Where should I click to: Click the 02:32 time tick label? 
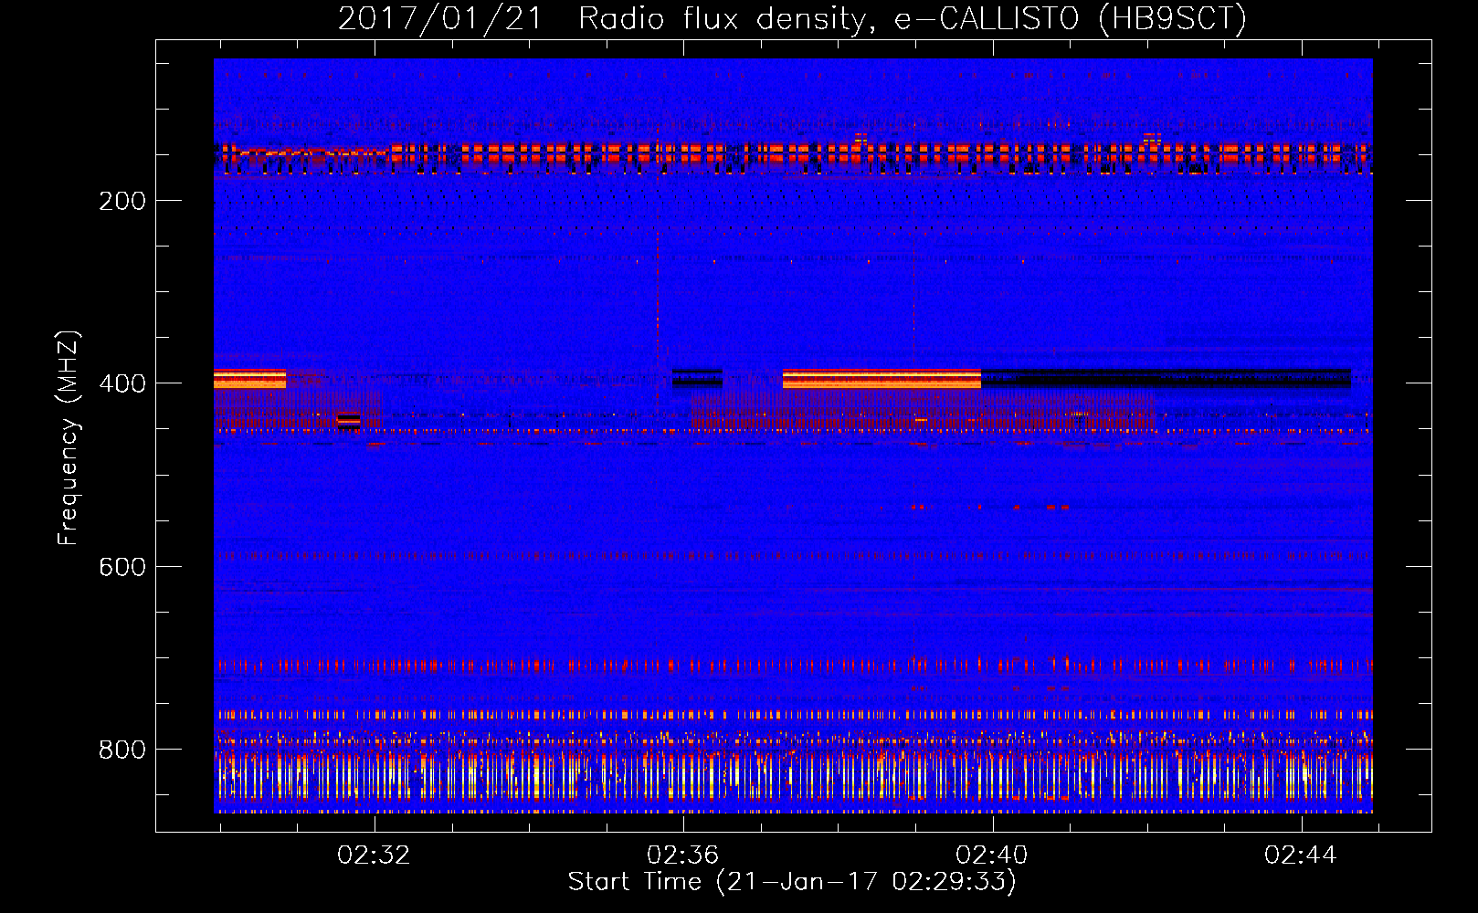(374, 855)
